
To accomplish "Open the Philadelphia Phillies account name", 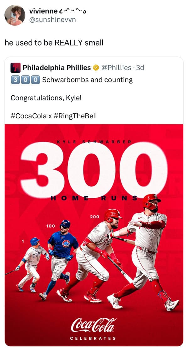I will click(57, 68).
